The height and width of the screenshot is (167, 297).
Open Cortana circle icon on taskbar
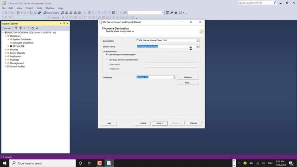click(80, 163)
